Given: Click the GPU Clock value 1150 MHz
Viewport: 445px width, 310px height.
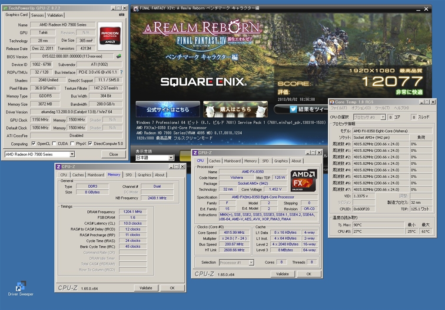Looking at the screenshot, I should [x=40, y=120].
